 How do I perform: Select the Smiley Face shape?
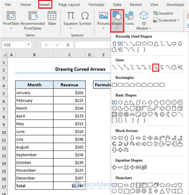pos(144,114)
